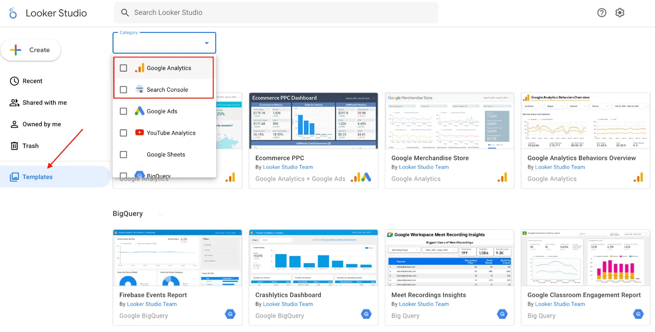655x332 pixels.
Task: Click BigQuery icon on Classroom Engagement Report card
Action: point(638,314)
